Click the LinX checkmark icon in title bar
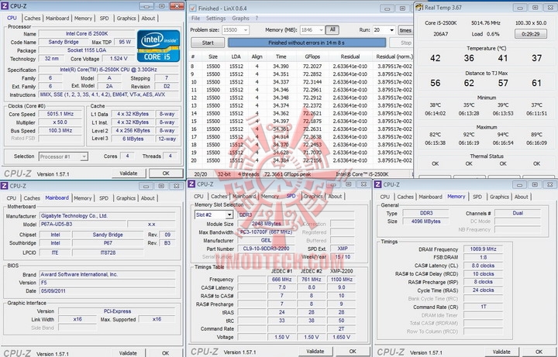 click(192, 8)
